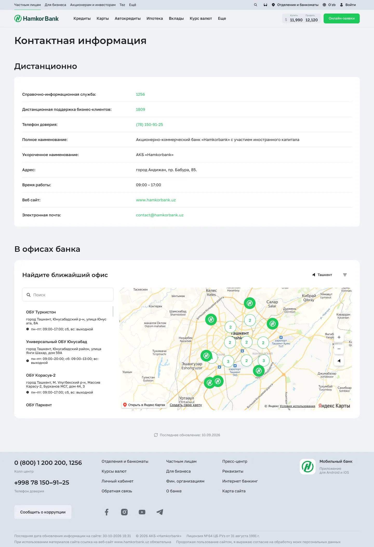This screenshot has height=547, width=374.
Task: Enable the visually impaired glasses mode
Action: coord(265,5)
